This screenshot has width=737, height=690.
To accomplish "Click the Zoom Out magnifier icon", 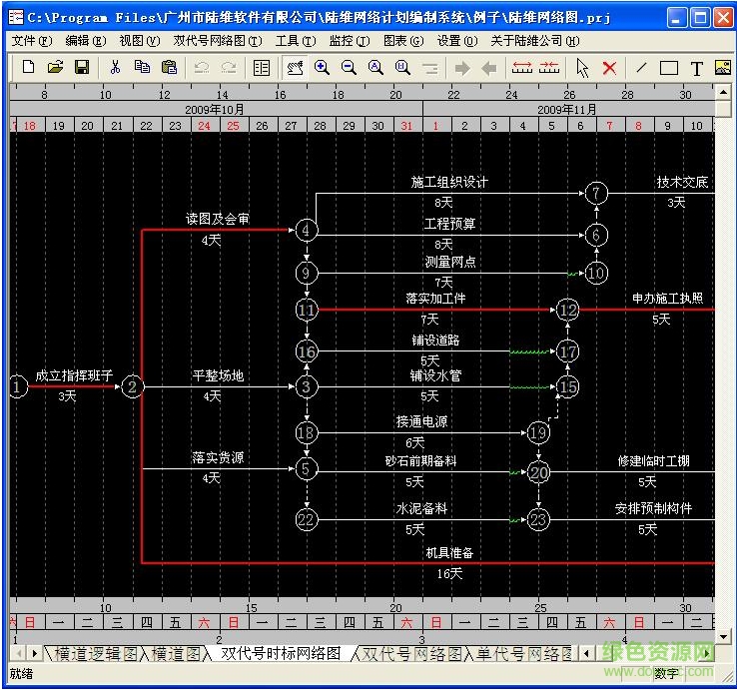I will coord(349,68).
